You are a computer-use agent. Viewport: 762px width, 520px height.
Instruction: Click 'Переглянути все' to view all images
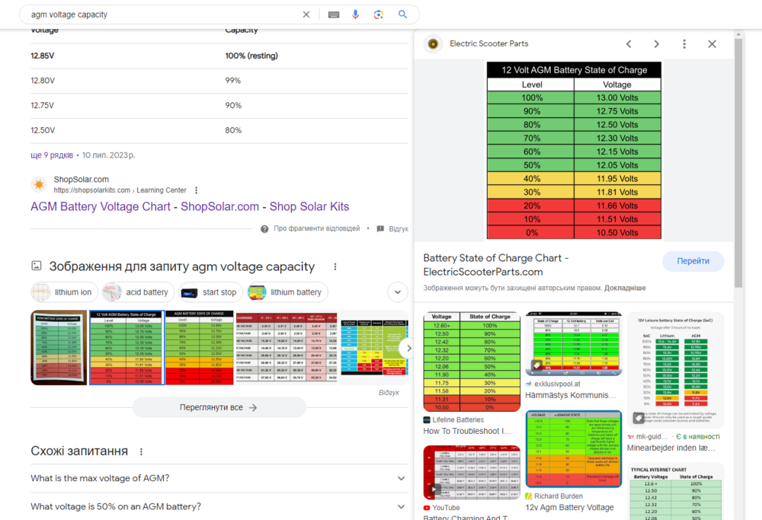(x=219, y=407)
